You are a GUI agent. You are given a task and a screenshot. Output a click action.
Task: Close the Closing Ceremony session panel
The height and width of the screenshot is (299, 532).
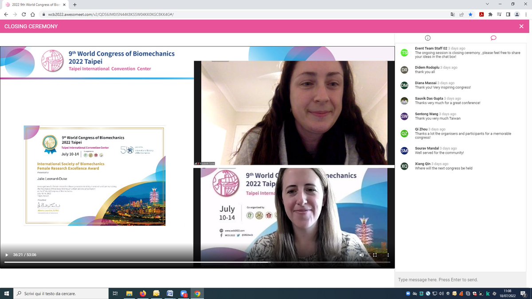[x=521, y=27]
